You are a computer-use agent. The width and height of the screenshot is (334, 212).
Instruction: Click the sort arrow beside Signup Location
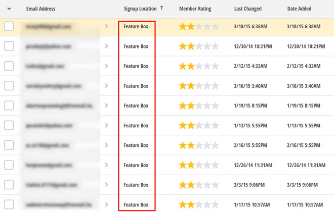[161, 8]
